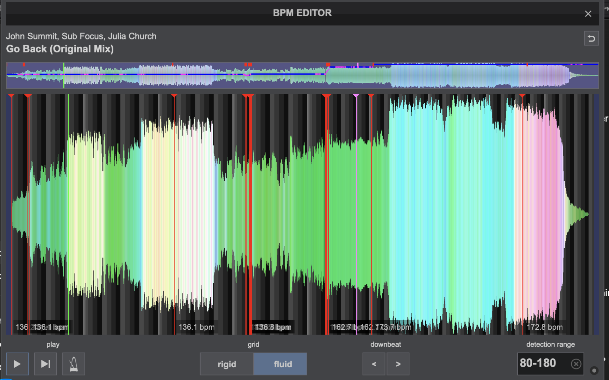Viewport: 609px width, 380px height.
Task: Click the red anchor cluster at 136.8 bpm
Action: (x=249, y=96)
